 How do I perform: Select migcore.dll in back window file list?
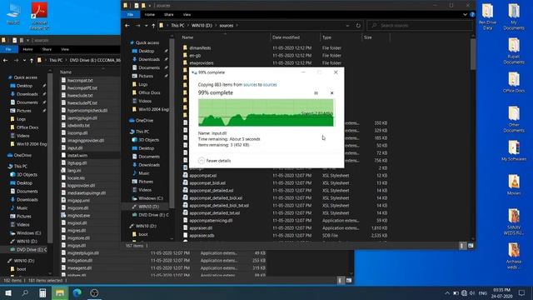(x=77, y=207)
